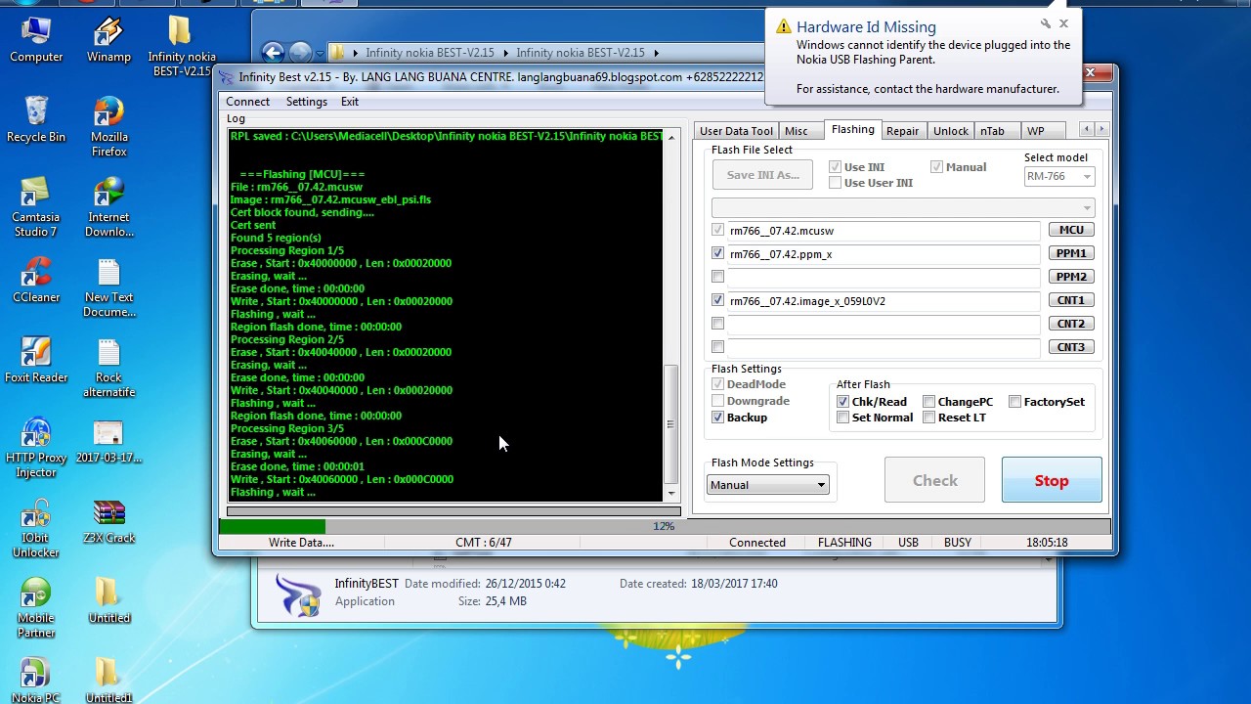Open Internet Download Manager desktop icon
The image size is (1251, 704).
point(108,206)
